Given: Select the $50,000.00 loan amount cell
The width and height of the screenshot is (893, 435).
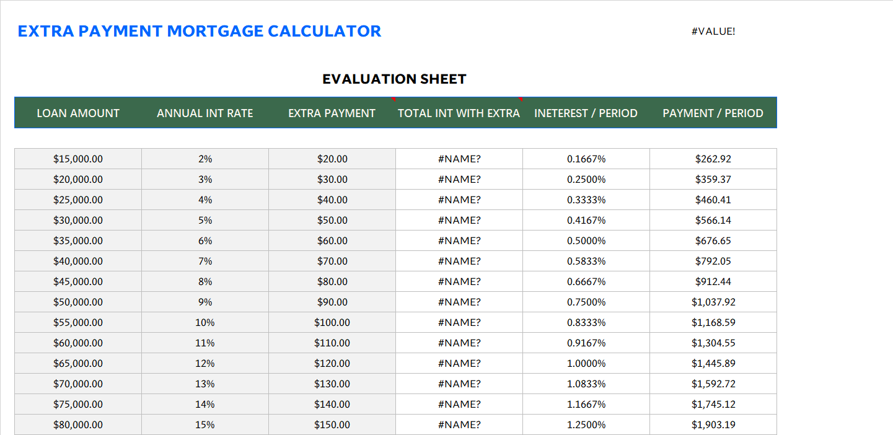Looking at the screenshot, I should (x=78, y=302).
